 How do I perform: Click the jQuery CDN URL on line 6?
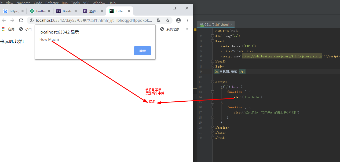point(282,57)
